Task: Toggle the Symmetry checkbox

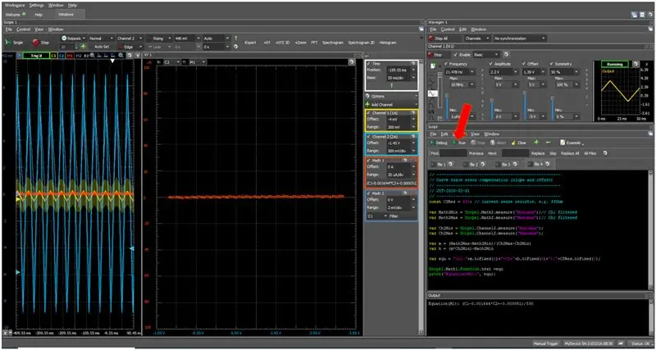Action: coord(551,64)
